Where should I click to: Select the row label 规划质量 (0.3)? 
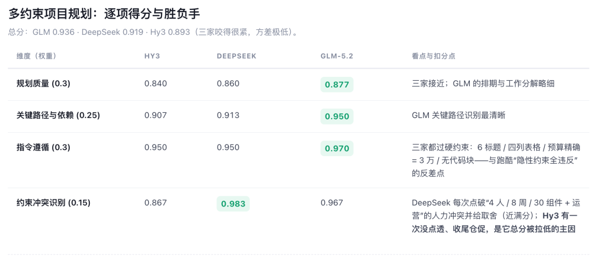point(44,84)
